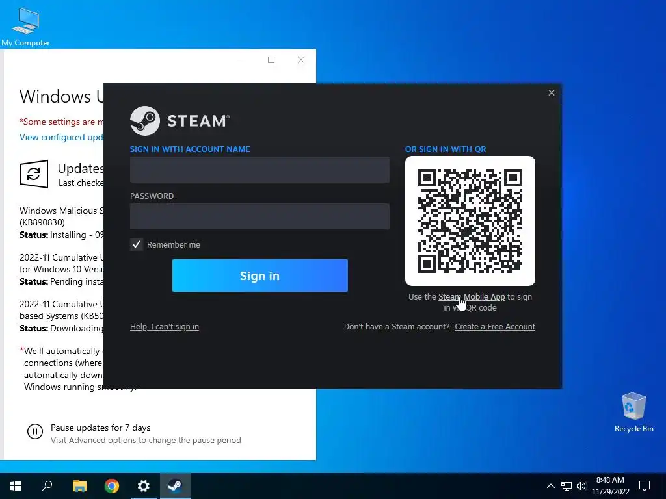Open the Windows Start menu
Image resolution: width=666 pixels, height=499 pixels.
[16, 486]
